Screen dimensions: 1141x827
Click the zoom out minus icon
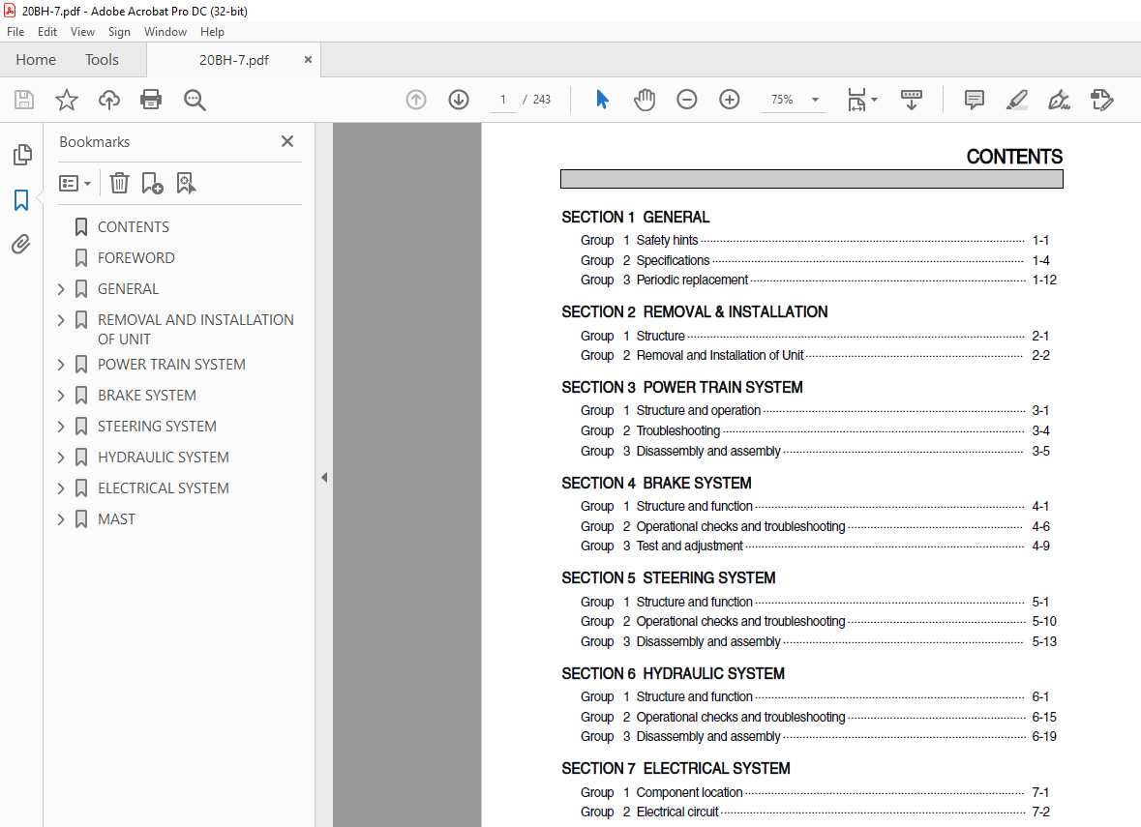(687, 100)
